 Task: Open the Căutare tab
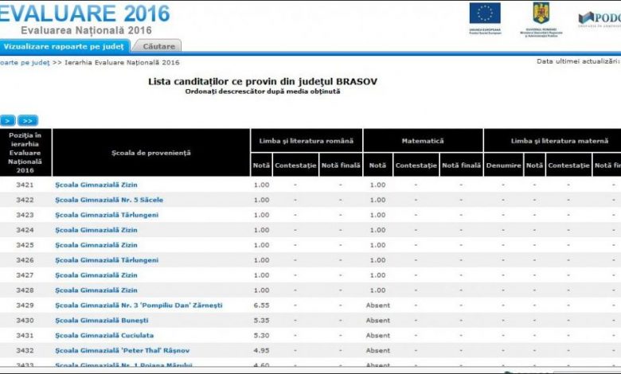coord(158,46)
